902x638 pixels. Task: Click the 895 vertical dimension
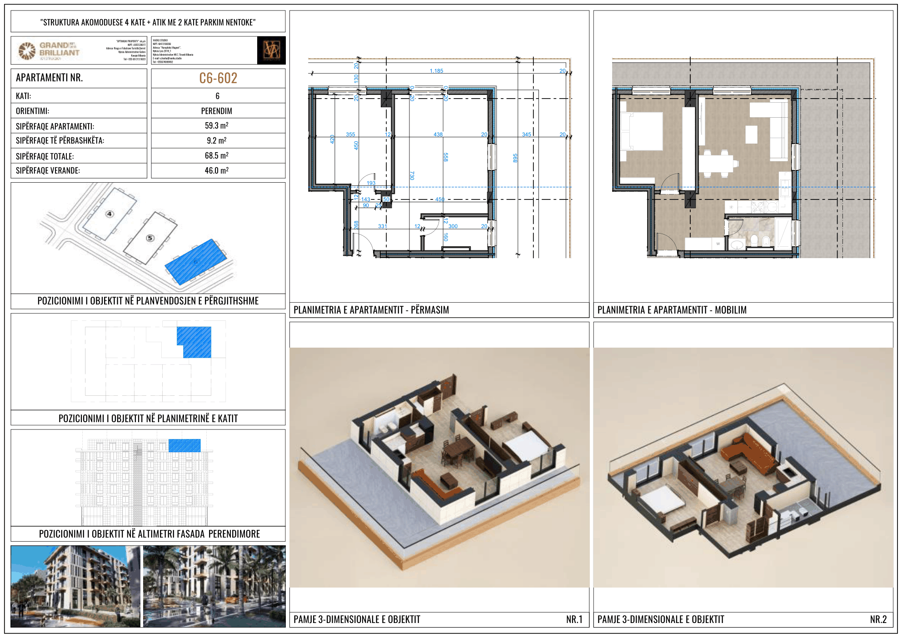pos(515,158)
